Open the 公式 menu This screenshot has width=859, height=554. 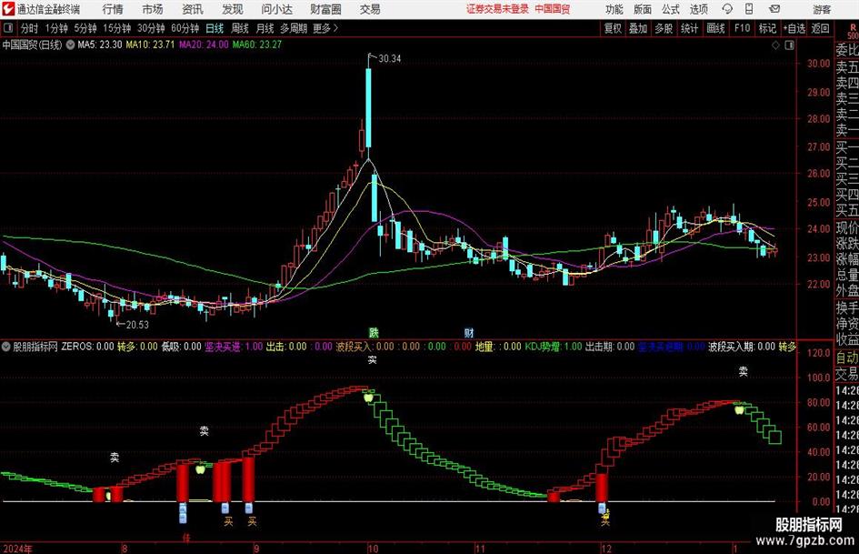[x=671, y=9]
